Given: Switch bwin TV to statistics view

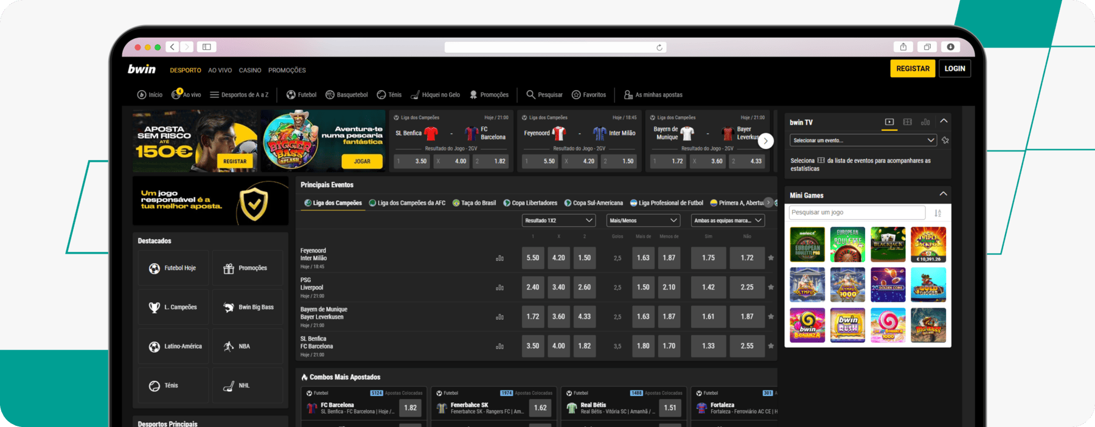Looking at the screenshot, I should 925,122.
